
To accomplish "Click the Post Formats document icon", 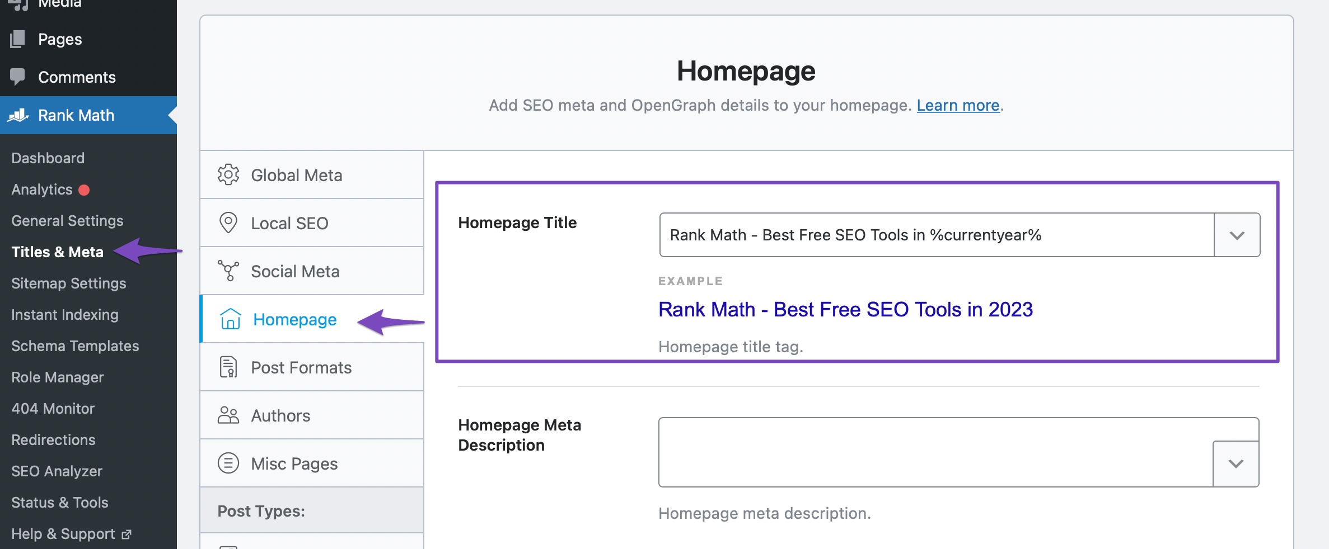I will click(228, 367).
